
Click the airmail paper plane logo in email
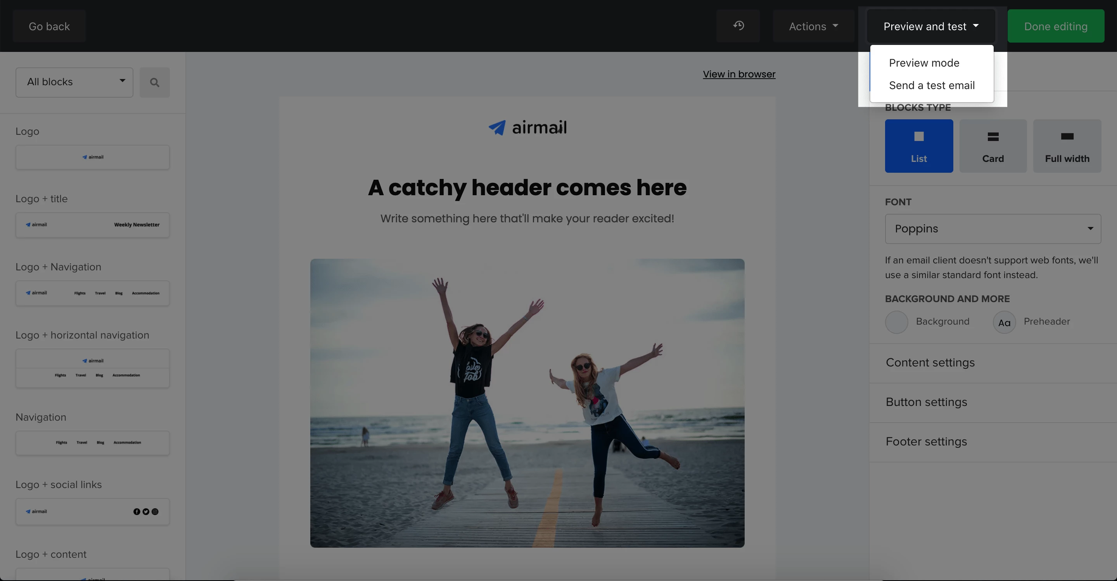coord(497,128)
